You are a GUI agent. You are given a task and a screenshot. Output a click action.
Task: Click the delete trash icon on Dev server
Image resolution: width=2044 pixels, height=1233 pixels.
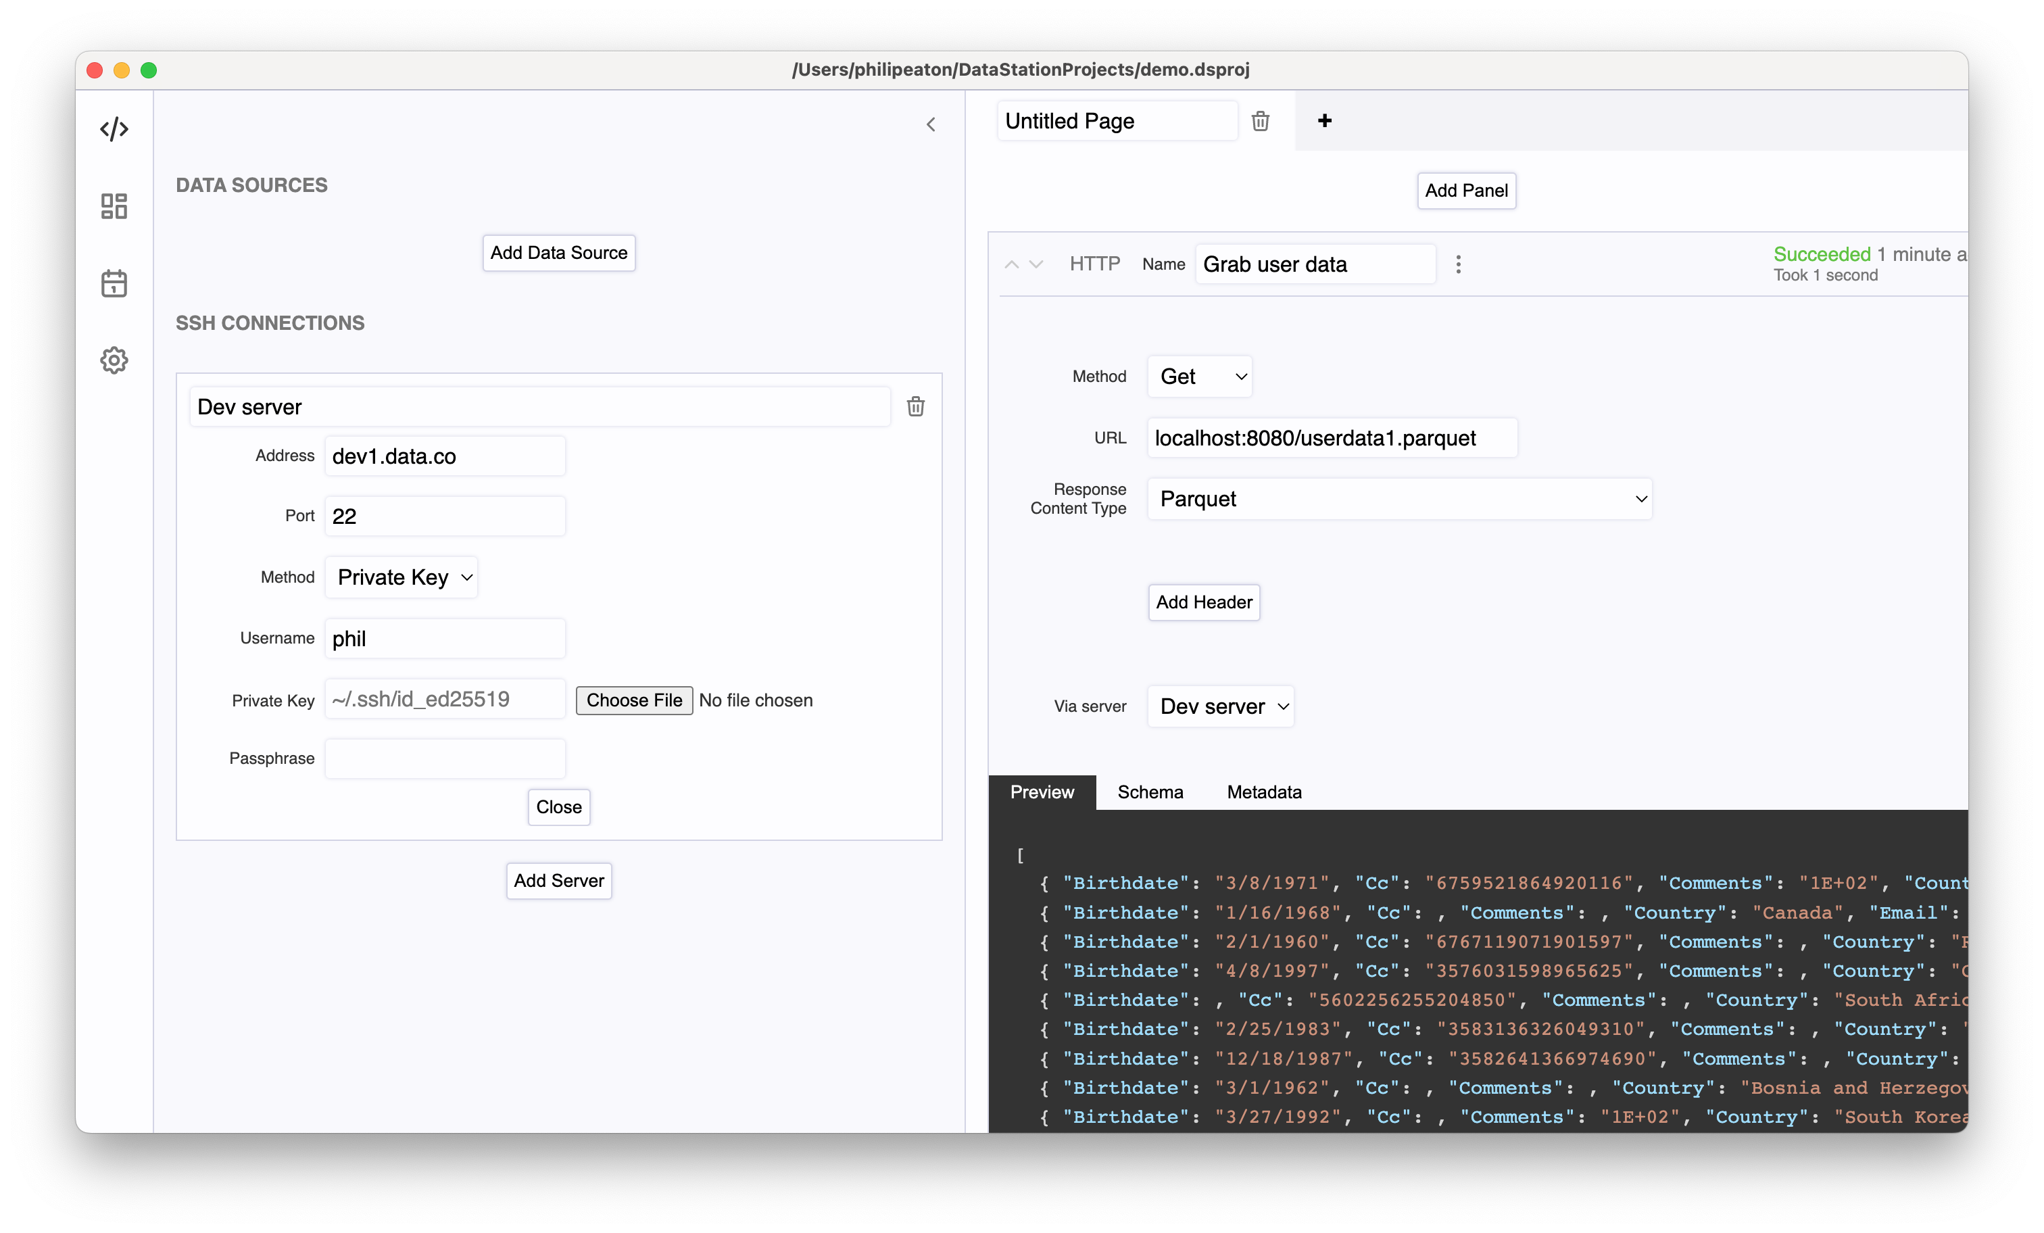917,406
